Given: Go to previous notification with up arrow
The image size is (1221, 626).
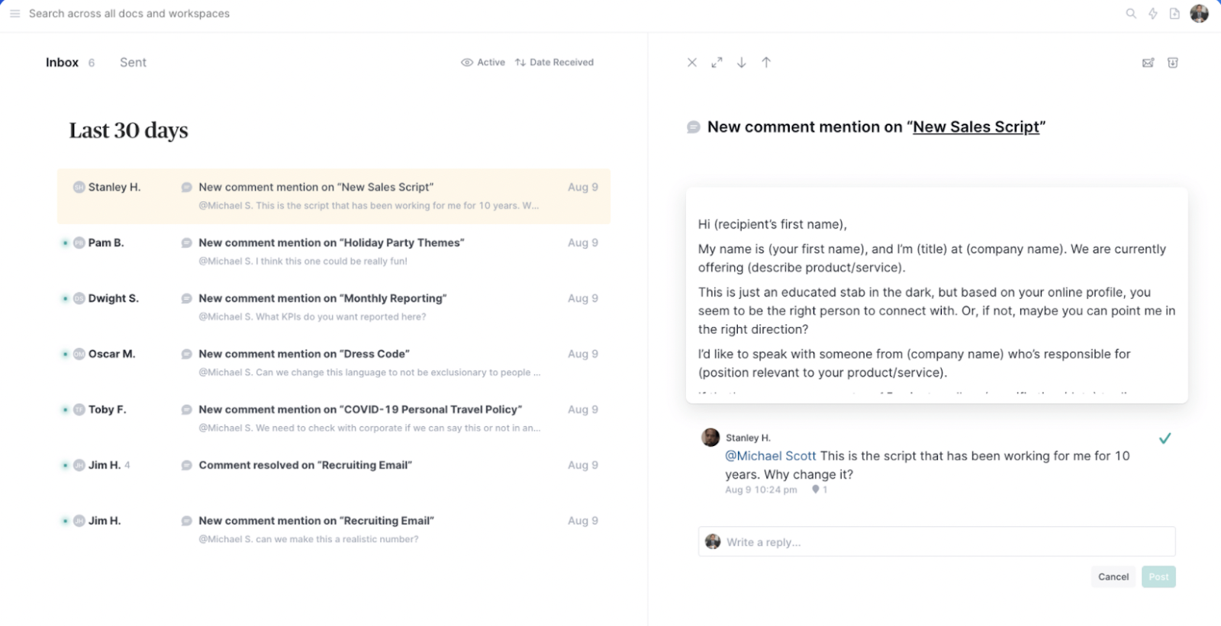Looking at the screenshot, I should pyautogui.click(x=766, y=63).
